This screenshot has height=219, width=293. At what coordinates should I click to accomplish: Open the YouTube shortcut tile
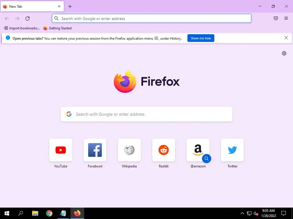click(x=61, y=150)
